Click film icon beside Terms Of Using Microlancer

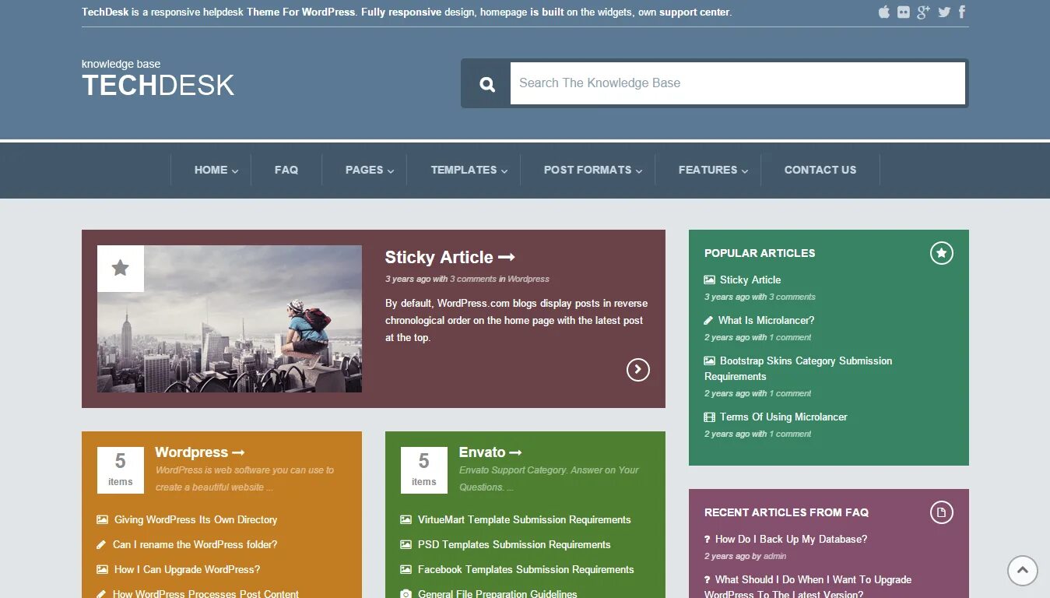click(x=710, y=417)
